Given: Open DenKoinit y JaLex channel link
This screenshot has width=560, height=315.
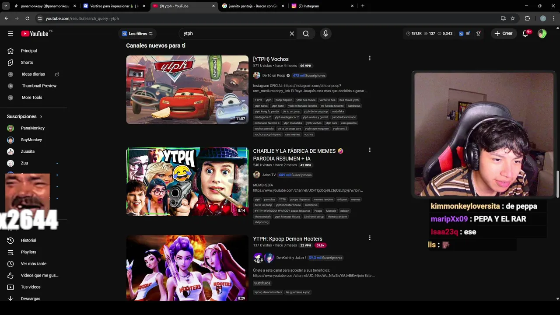Looking at the screenshot, I should pos(291,258).
